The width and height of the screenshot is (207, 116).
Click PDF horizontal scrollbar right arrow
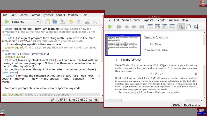[201, 100]
